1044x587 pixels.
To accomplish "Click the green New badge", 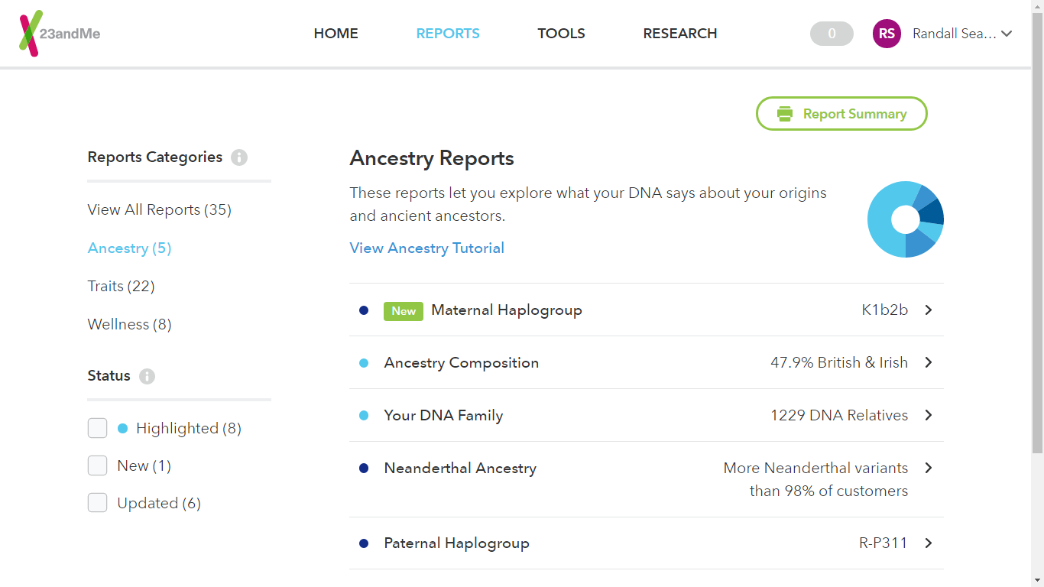I will 404,310.
